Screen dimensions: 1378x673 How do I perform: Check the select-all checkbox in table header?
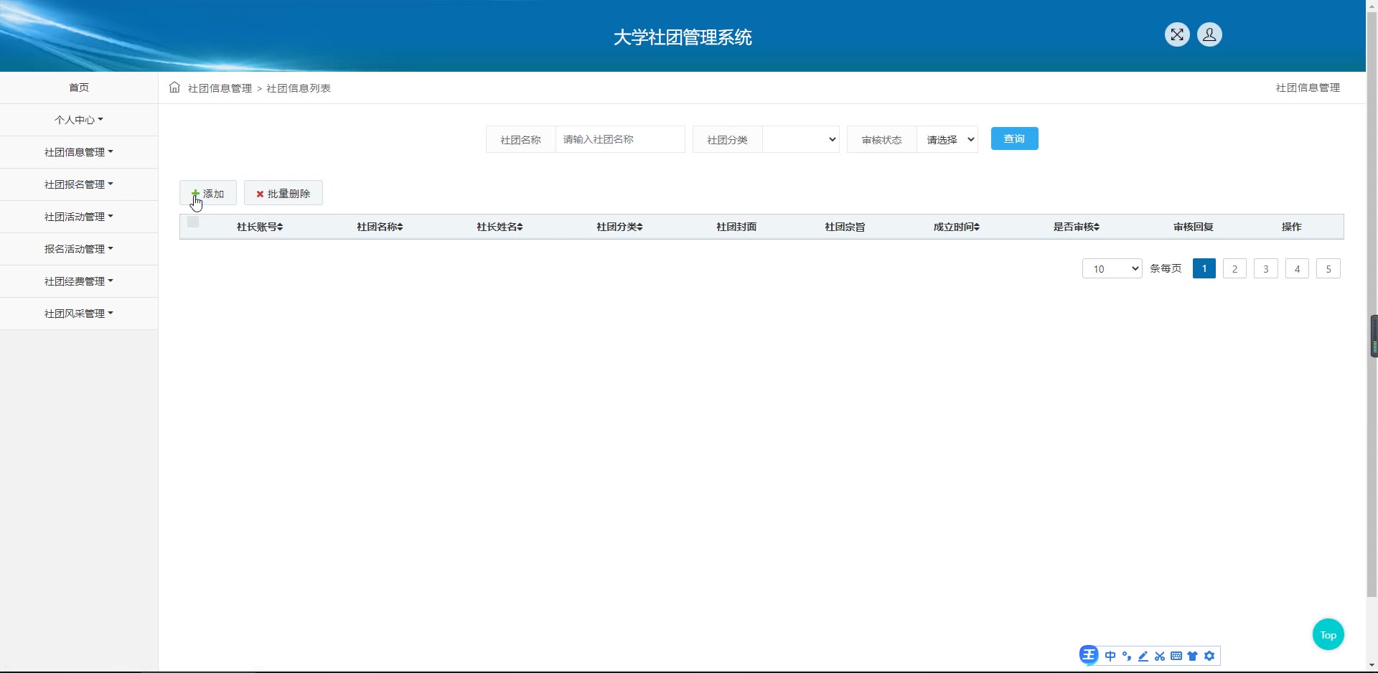click(193, 222)
